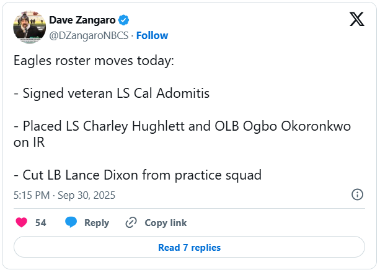The height and width of the screenshot is (270, 380).
Task: Click the Lance Dixon practice squad line
Action: coord(138,175)
